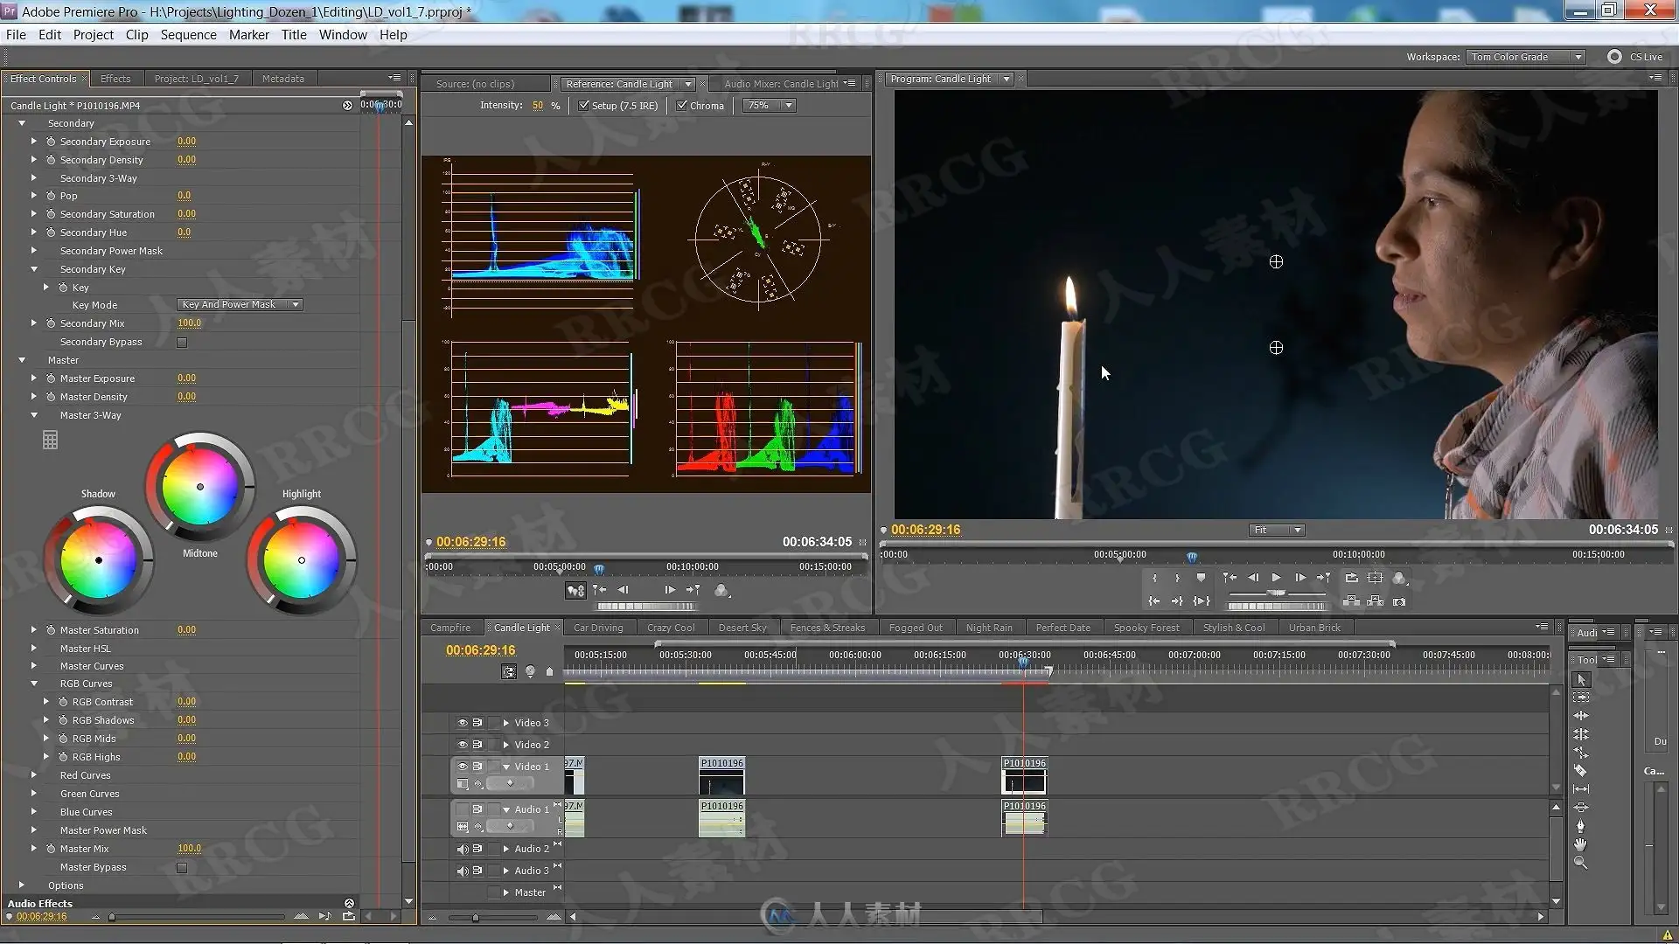Hide the Video 2 track output
1679x944 pixels.
[x=462, y=745]
